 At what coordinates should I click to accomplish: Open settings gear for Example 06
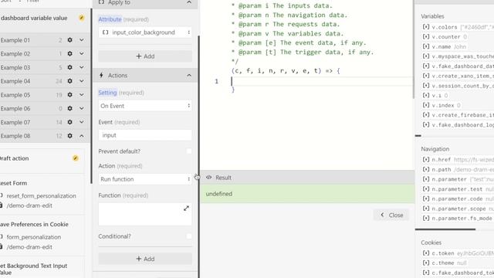[70, 108]
